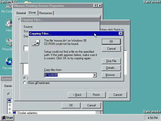Click the Computer icon at top of device tree

10,101
